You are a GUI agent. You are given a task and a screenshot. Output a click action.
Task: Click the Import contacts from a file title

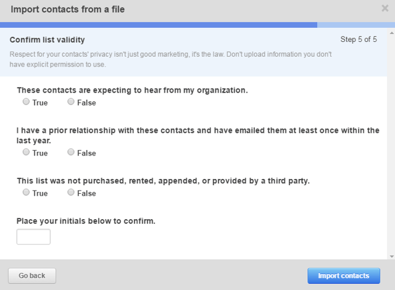pyautogui.click(x=67, y=9)
